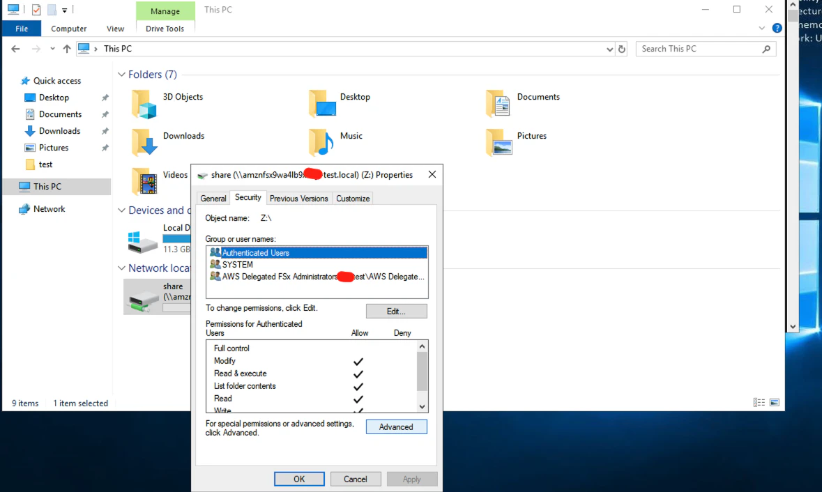This screenshot has height=492, width=822.
Task: Click background window scrollbar down arrow
Action: click(x=793, y=326)
